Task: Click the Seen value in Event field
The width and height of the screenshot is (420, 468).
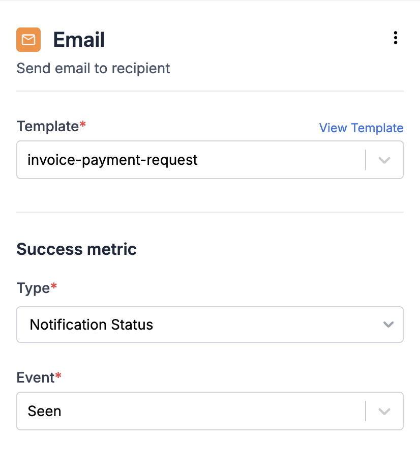Action: pyautogui.click(x=44, y=412)
